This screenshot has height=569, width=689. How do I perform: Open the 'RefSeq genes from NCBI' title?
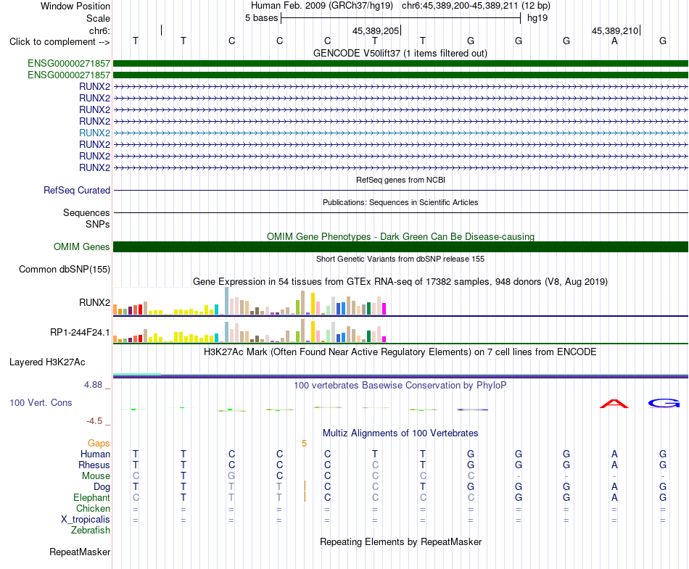click(x=400, y=180)
